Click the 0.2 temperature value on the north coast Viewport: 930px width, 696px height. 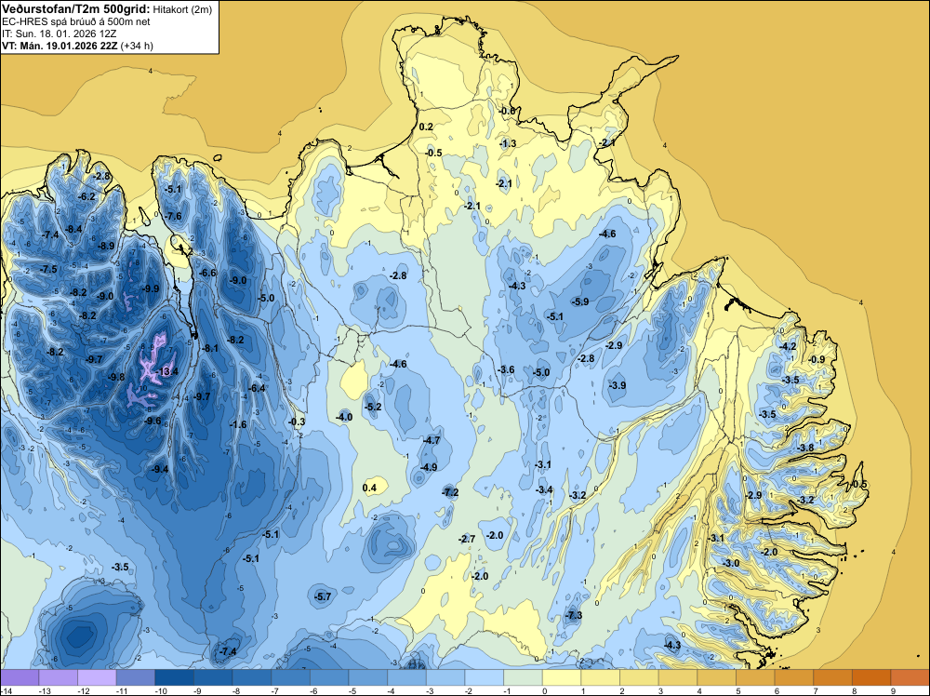coord(426,127)
